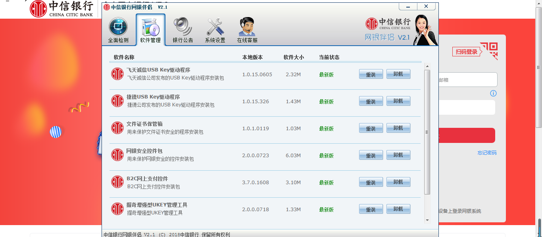Click version number 2.0.0.0723
The height and width of the screenshot is (237, 542).
tap(256, 156)
